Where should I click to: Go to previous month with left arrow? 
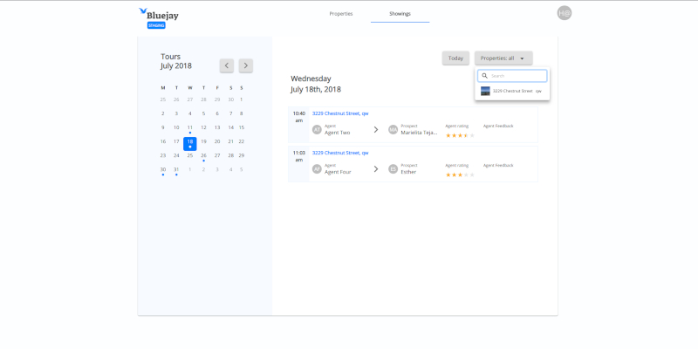pyautogui.click(x=227, y=65)
